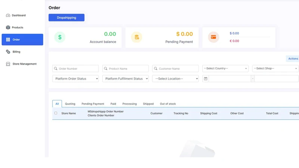Click the green dollar Account balance icon

pyautogui.click(x=60, y=37)
